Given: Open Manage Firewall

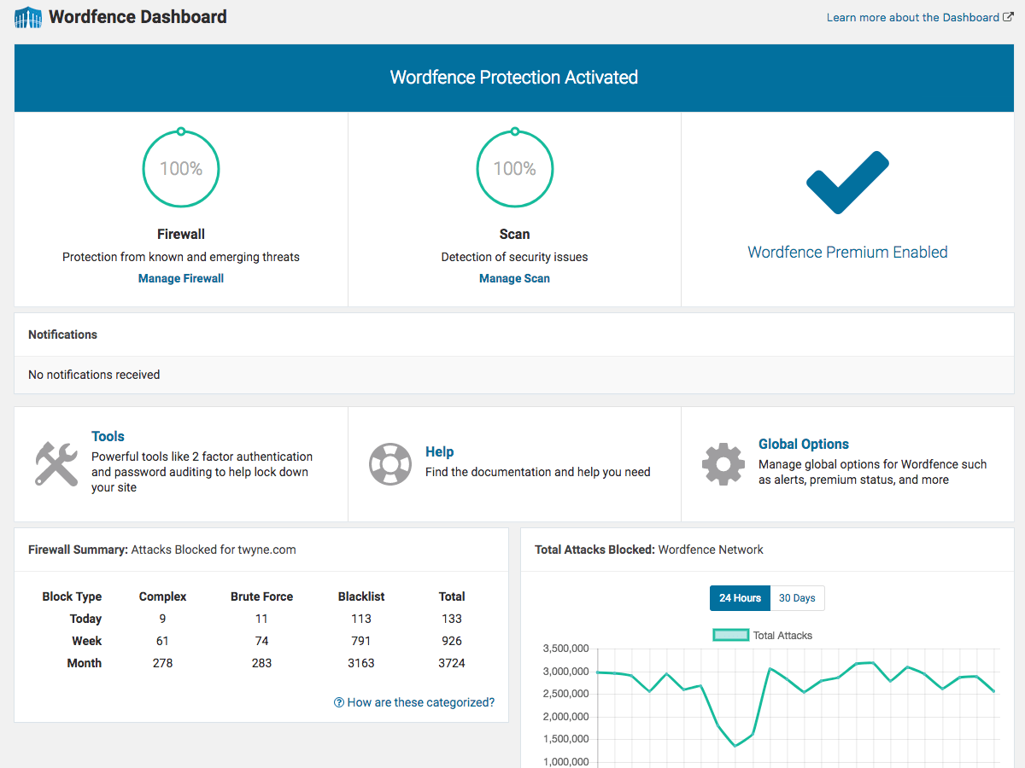Looking at the screenshot, I should pyautogui.click(x=180, y=278).
